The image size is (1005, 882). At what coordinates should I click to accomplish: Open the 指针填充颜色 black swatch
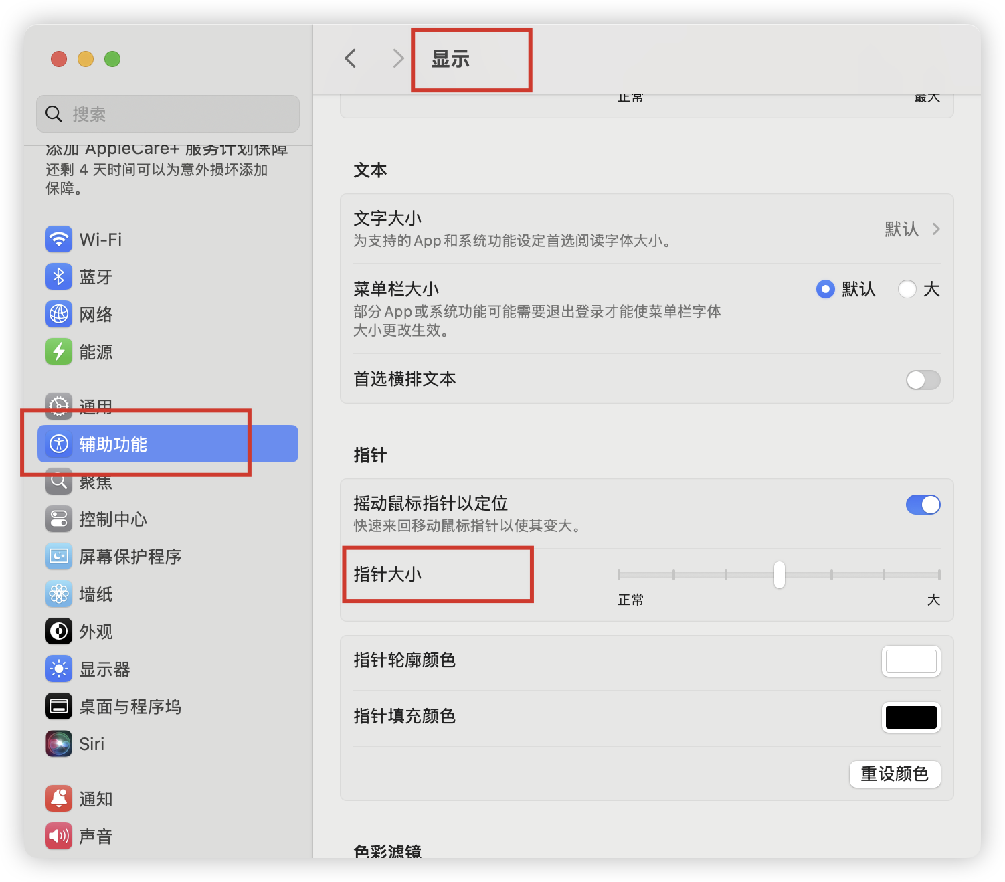[911, 717]
